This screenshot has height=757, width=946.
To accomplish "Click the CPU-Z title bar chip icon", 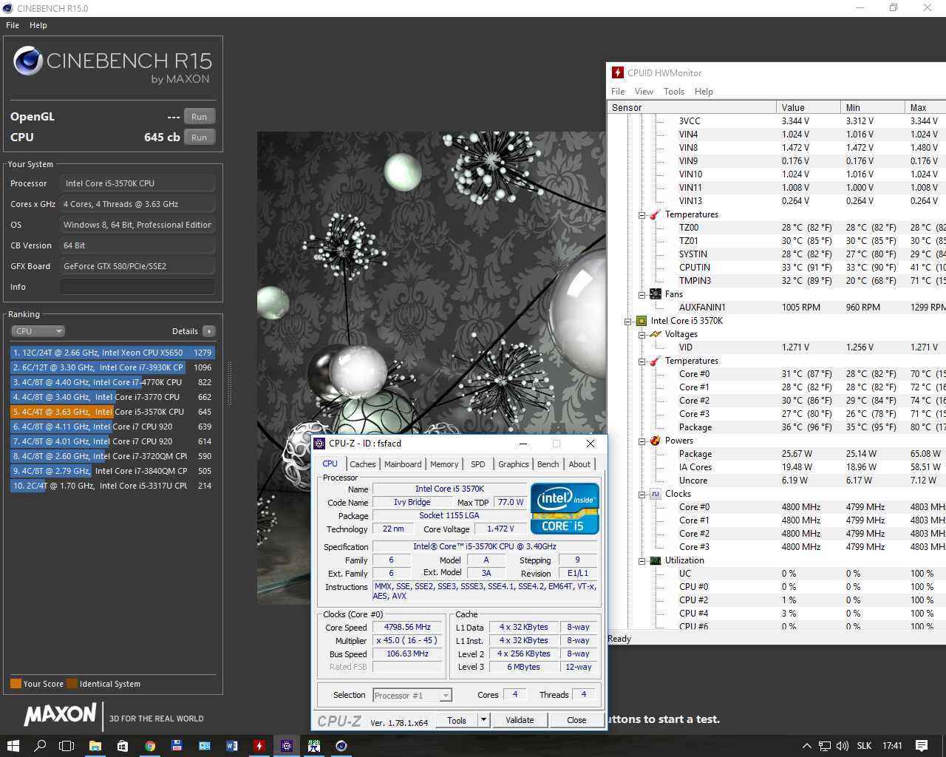I will pyautogui.click(x=319, y=444).
